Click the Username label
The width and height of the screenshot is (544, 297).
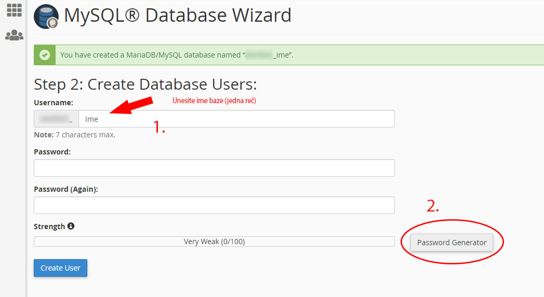tap(54, 103)
